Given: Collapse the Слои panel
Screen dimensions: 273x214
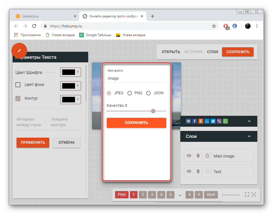Looking at the screenshot, I should pyautogui.click(x=249, y=136).
